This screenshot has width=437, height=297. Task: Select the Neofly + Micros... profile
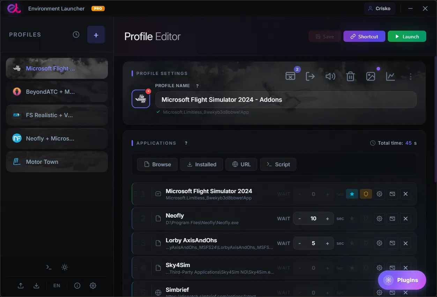point(57,138)
